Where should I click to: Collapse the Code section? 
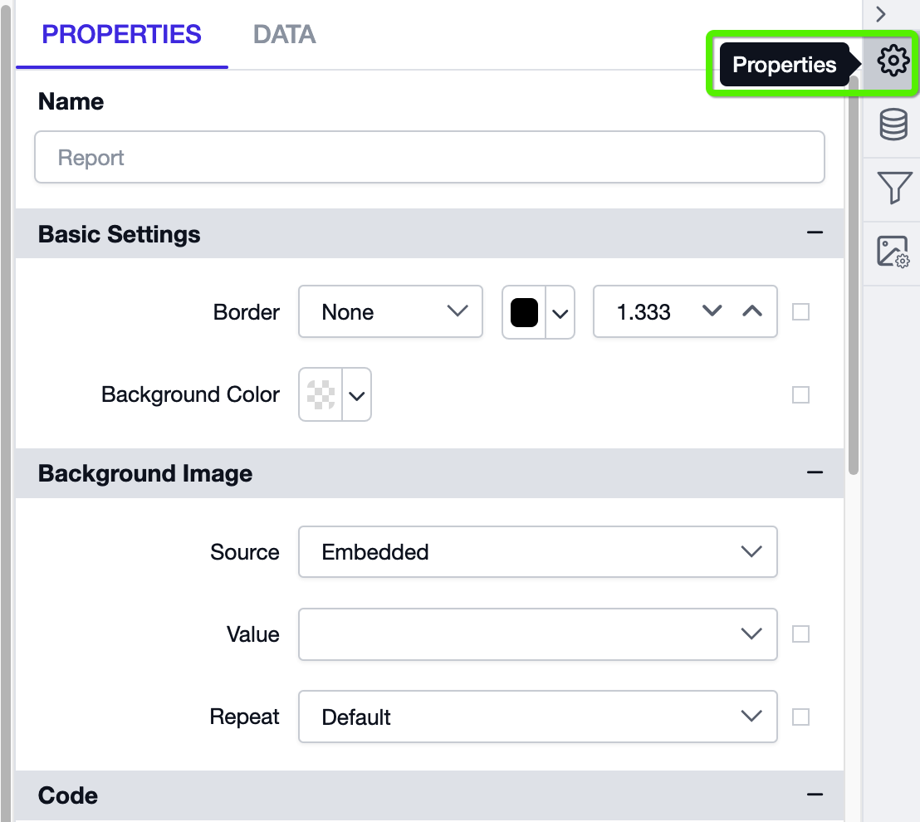tap(815, 795)
